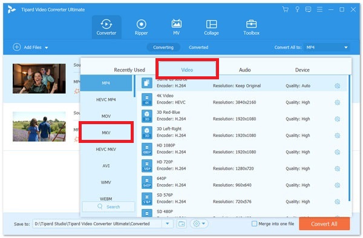
Task: Switch to the Device tab
Action: (x=302, y=70)
